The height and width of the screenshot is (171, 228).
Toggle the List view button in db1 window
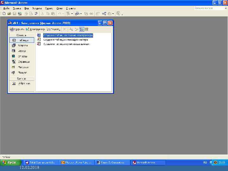tap(81, 29)
